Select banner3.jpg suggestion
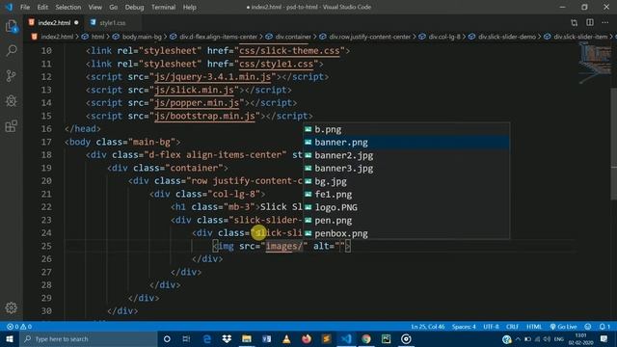Viewport: 617px width, 347px height. [x=406, y=168]
